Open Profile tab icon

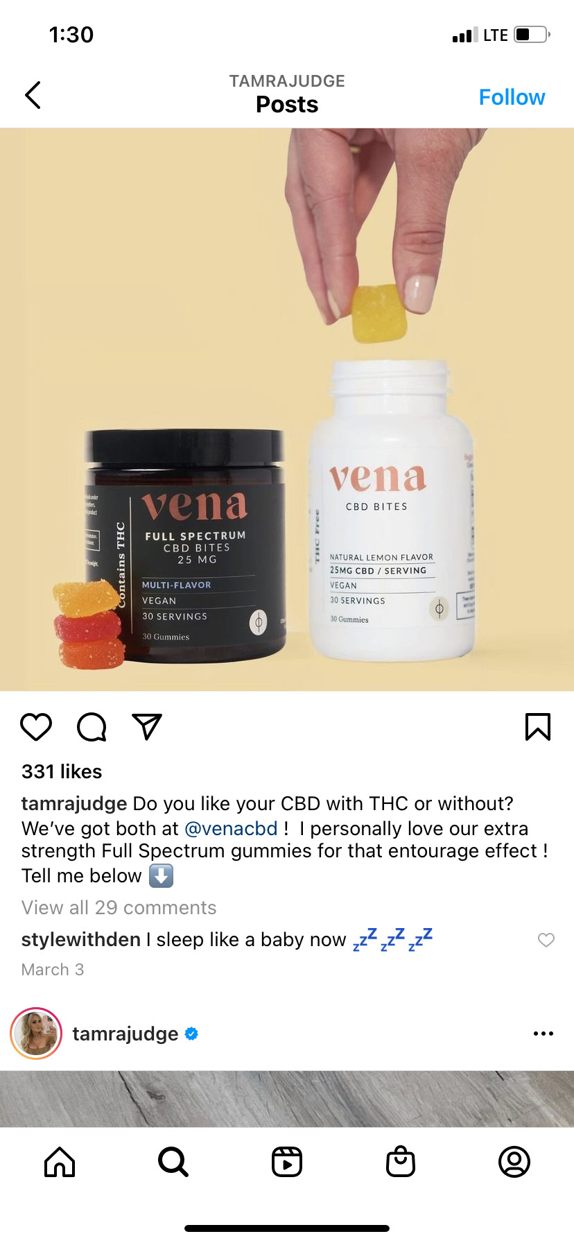point(514,1162)
